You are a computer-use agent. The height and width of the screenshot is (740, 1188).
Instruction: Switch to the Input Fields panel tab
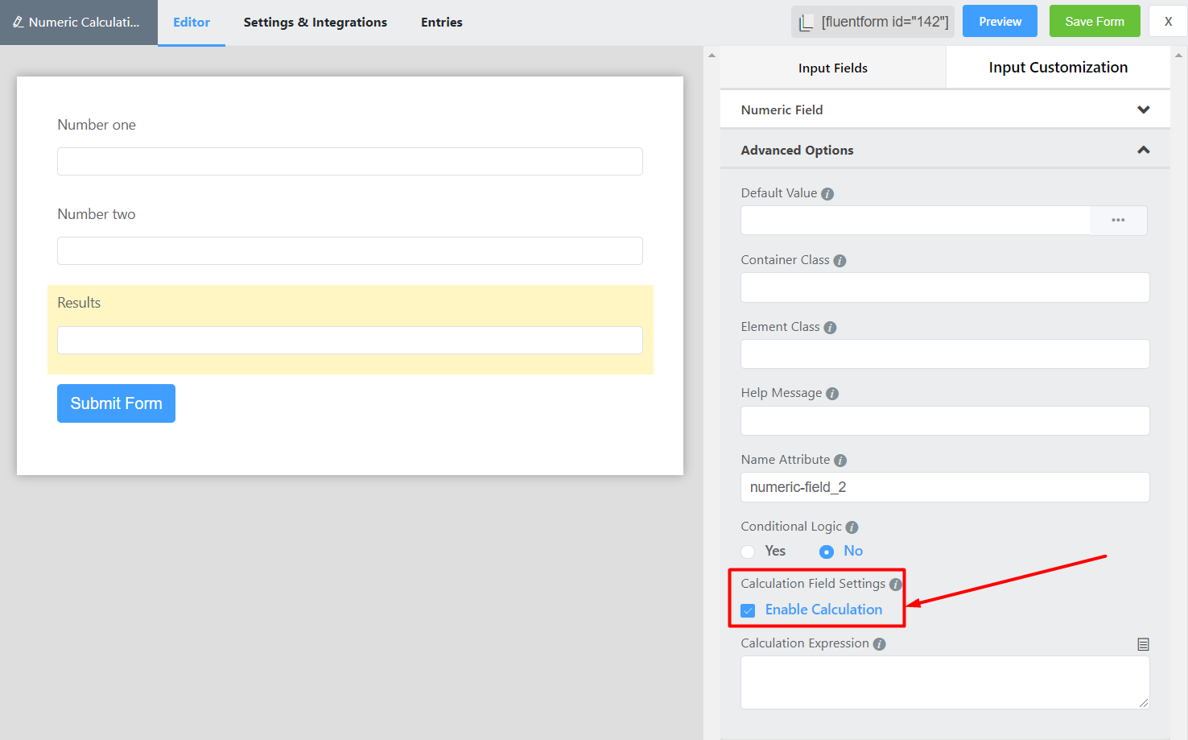click(x=832, y=68)
